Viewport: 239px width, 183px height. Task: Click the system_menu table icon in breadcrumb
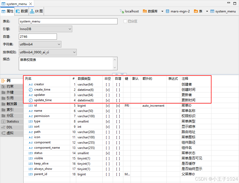point(212,11)
